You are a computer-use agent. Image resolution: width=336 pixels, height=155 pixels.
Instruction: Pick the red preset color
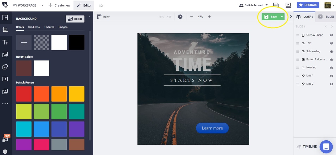pos(24,94)
